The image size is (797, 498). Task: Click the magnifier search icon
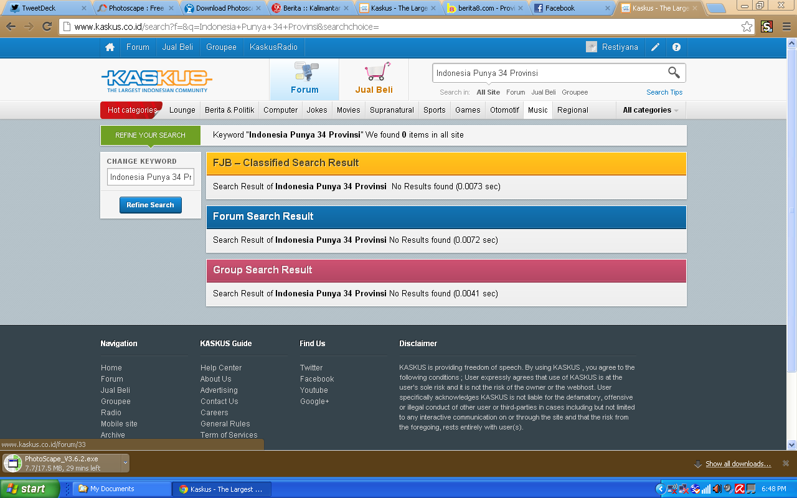coord(674,73)
